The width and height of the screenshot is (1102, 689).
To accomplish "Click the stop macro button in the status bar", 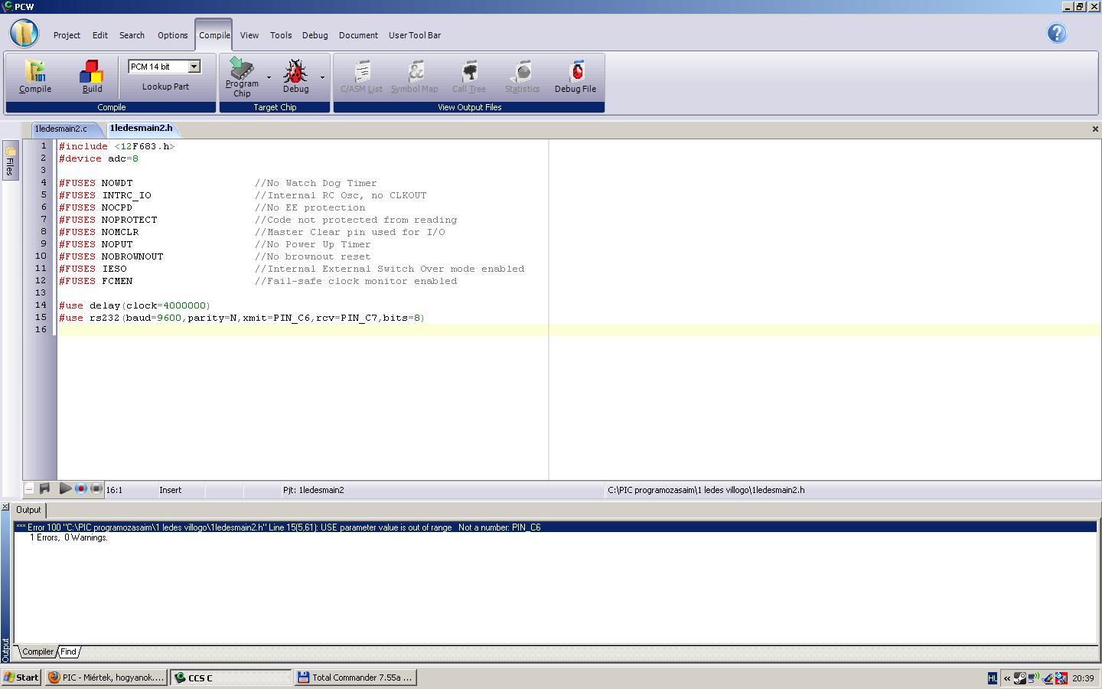I will click(x=96, y=488).
